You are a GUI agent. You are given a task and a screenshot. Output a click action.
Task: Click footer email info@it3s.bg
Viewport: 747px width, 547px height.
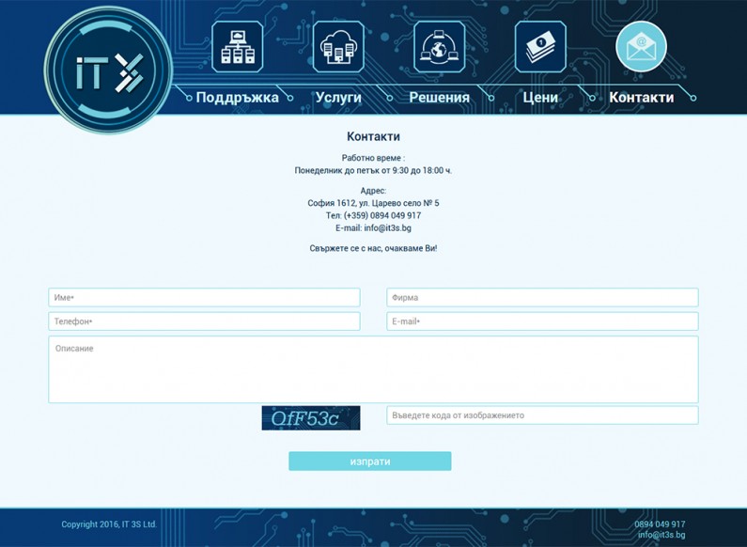coord(661,535)
